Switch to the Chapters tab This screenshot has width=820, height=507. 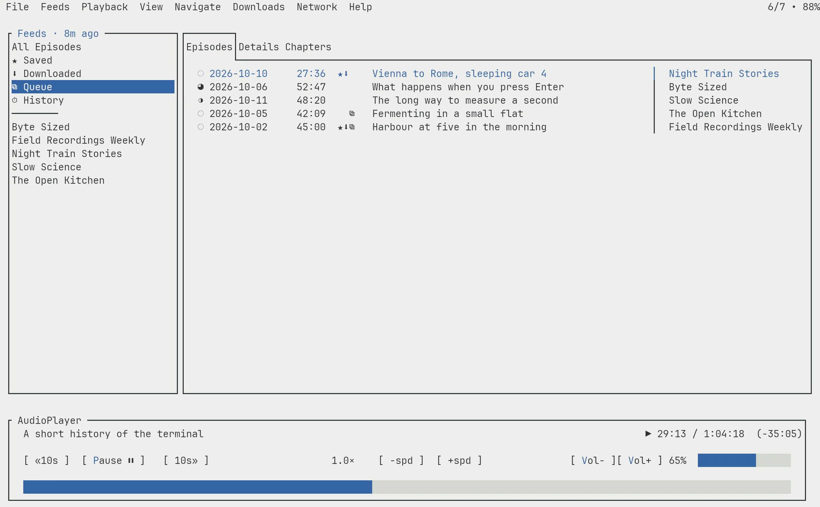point(308,47)
